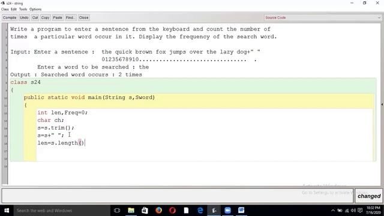The width and height of the screenshot is (384, 216).
Task: Click the 'int len,Freq=0;' line
Action: click(62, 113)
